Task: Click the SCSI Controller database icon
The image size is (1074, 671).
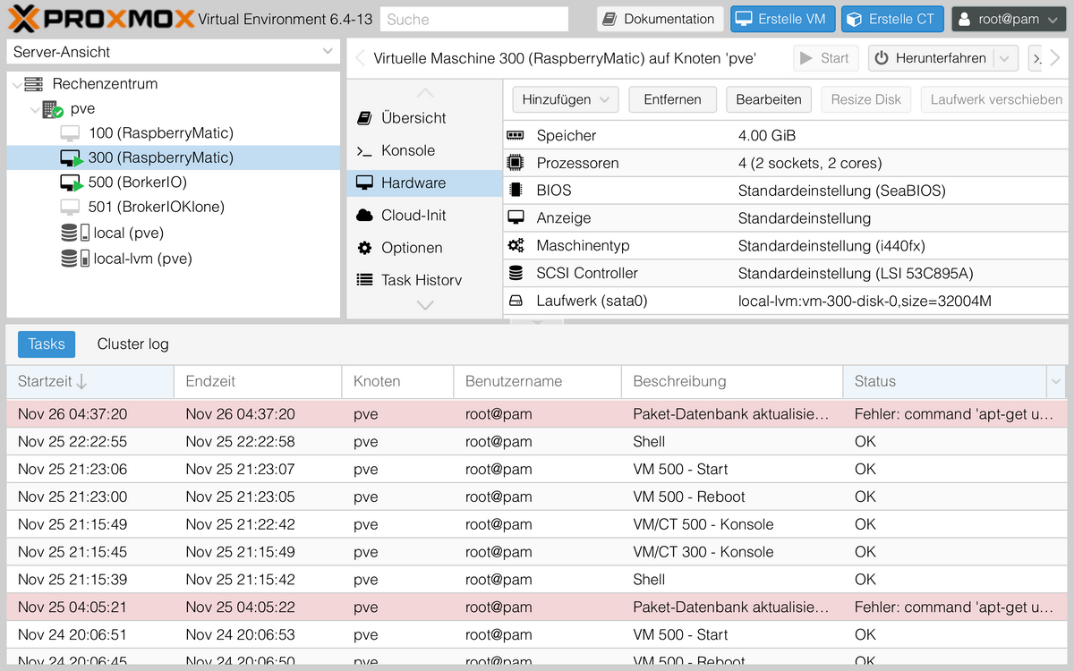Action: [516, 273]
